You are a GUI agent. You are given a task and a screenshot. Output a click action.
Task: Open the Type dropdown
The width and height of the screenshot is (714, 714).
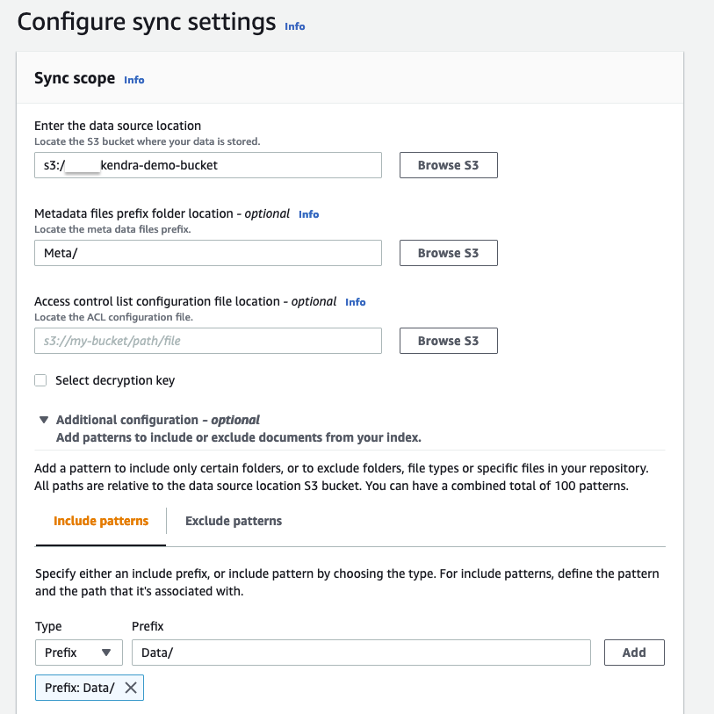78,653
